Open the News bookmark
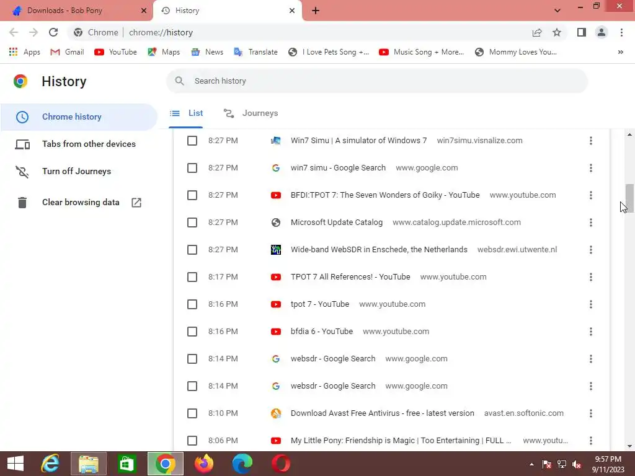Image resolution: width=635 pixels, height=476 pixels. 207,52
